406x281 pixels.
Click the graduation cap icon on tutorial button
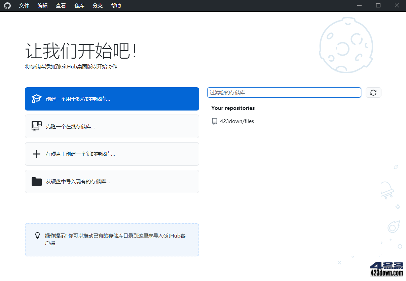(x=36, y=99)
